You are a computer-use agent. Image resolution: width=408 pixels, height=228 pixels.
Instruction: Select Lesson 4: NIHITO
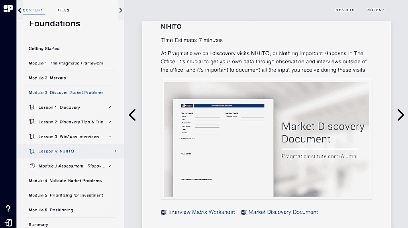[57, 151]
